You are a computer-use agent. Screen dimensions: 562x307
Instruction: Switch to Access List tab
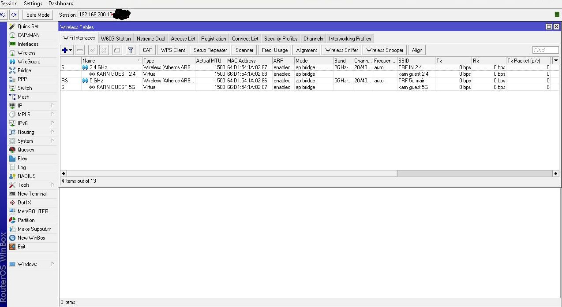pos(183,39)
